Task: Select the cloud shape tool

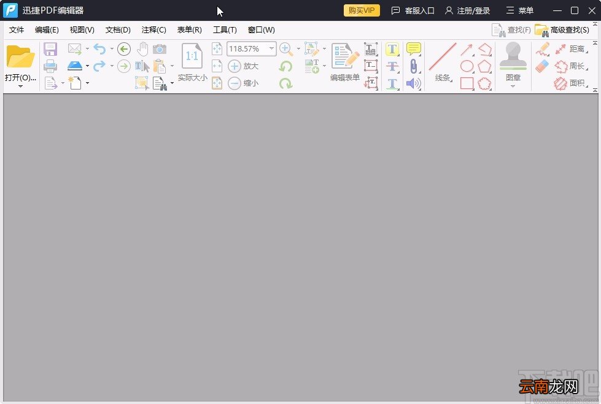Action: click(484, 83)
